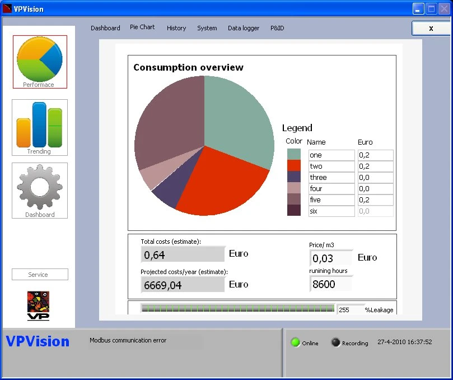Click the VPVision title bar icon

[7, 8]
